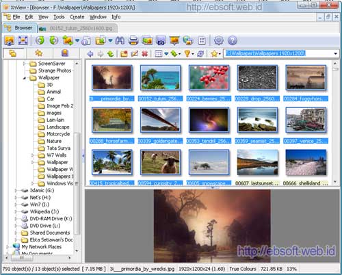Viewport: 342px width, 275px height.
Task: Open the folder path dropdown
Action: click(x=335, y=53)
